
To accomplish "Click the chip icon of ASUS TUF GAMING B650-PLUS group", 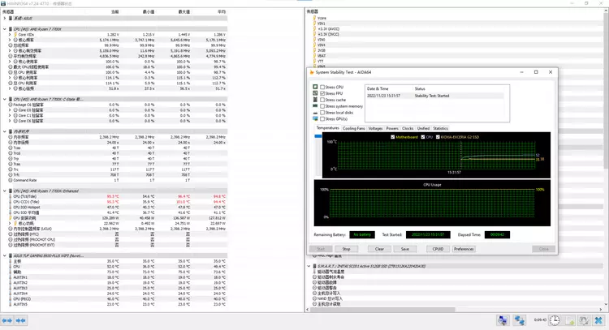I will pos(11,255).
